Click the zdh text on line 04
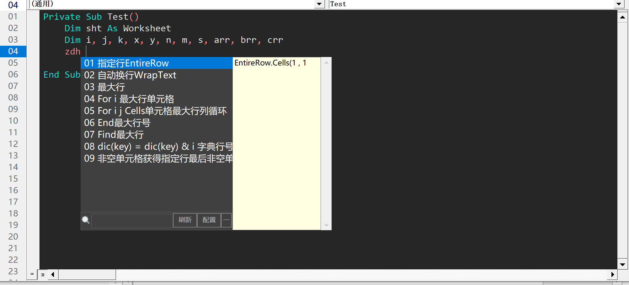The width and height of the screenshot is (629, 285). coord(72,51)
